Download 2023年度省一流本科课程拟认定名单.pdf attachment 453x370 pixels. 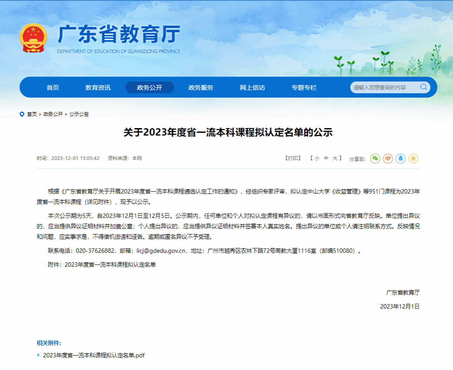[x=94, y=355]
